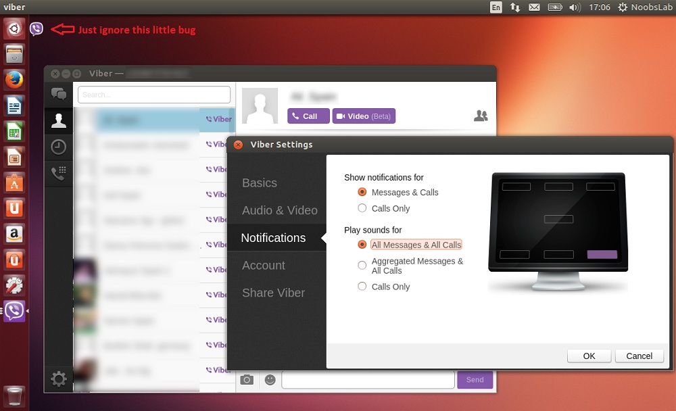
Task: Open Viber settings gear icon at sidebar bottom
Action: click(59, 379)
